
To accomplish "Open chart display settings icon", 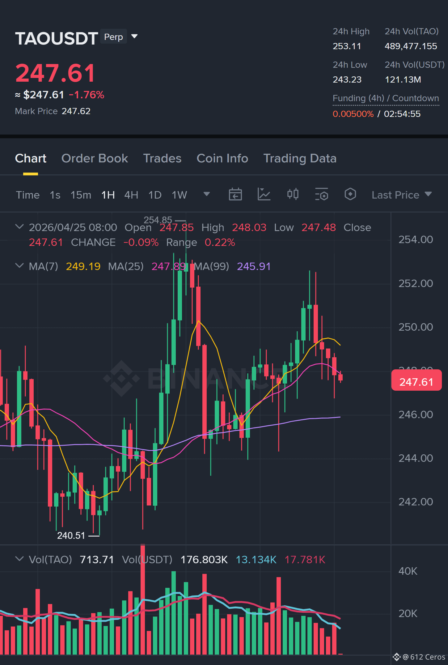I will click(321, 195).
